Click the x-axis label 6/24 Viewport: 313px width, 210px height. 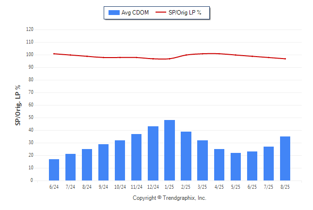(x=54, y=187)
